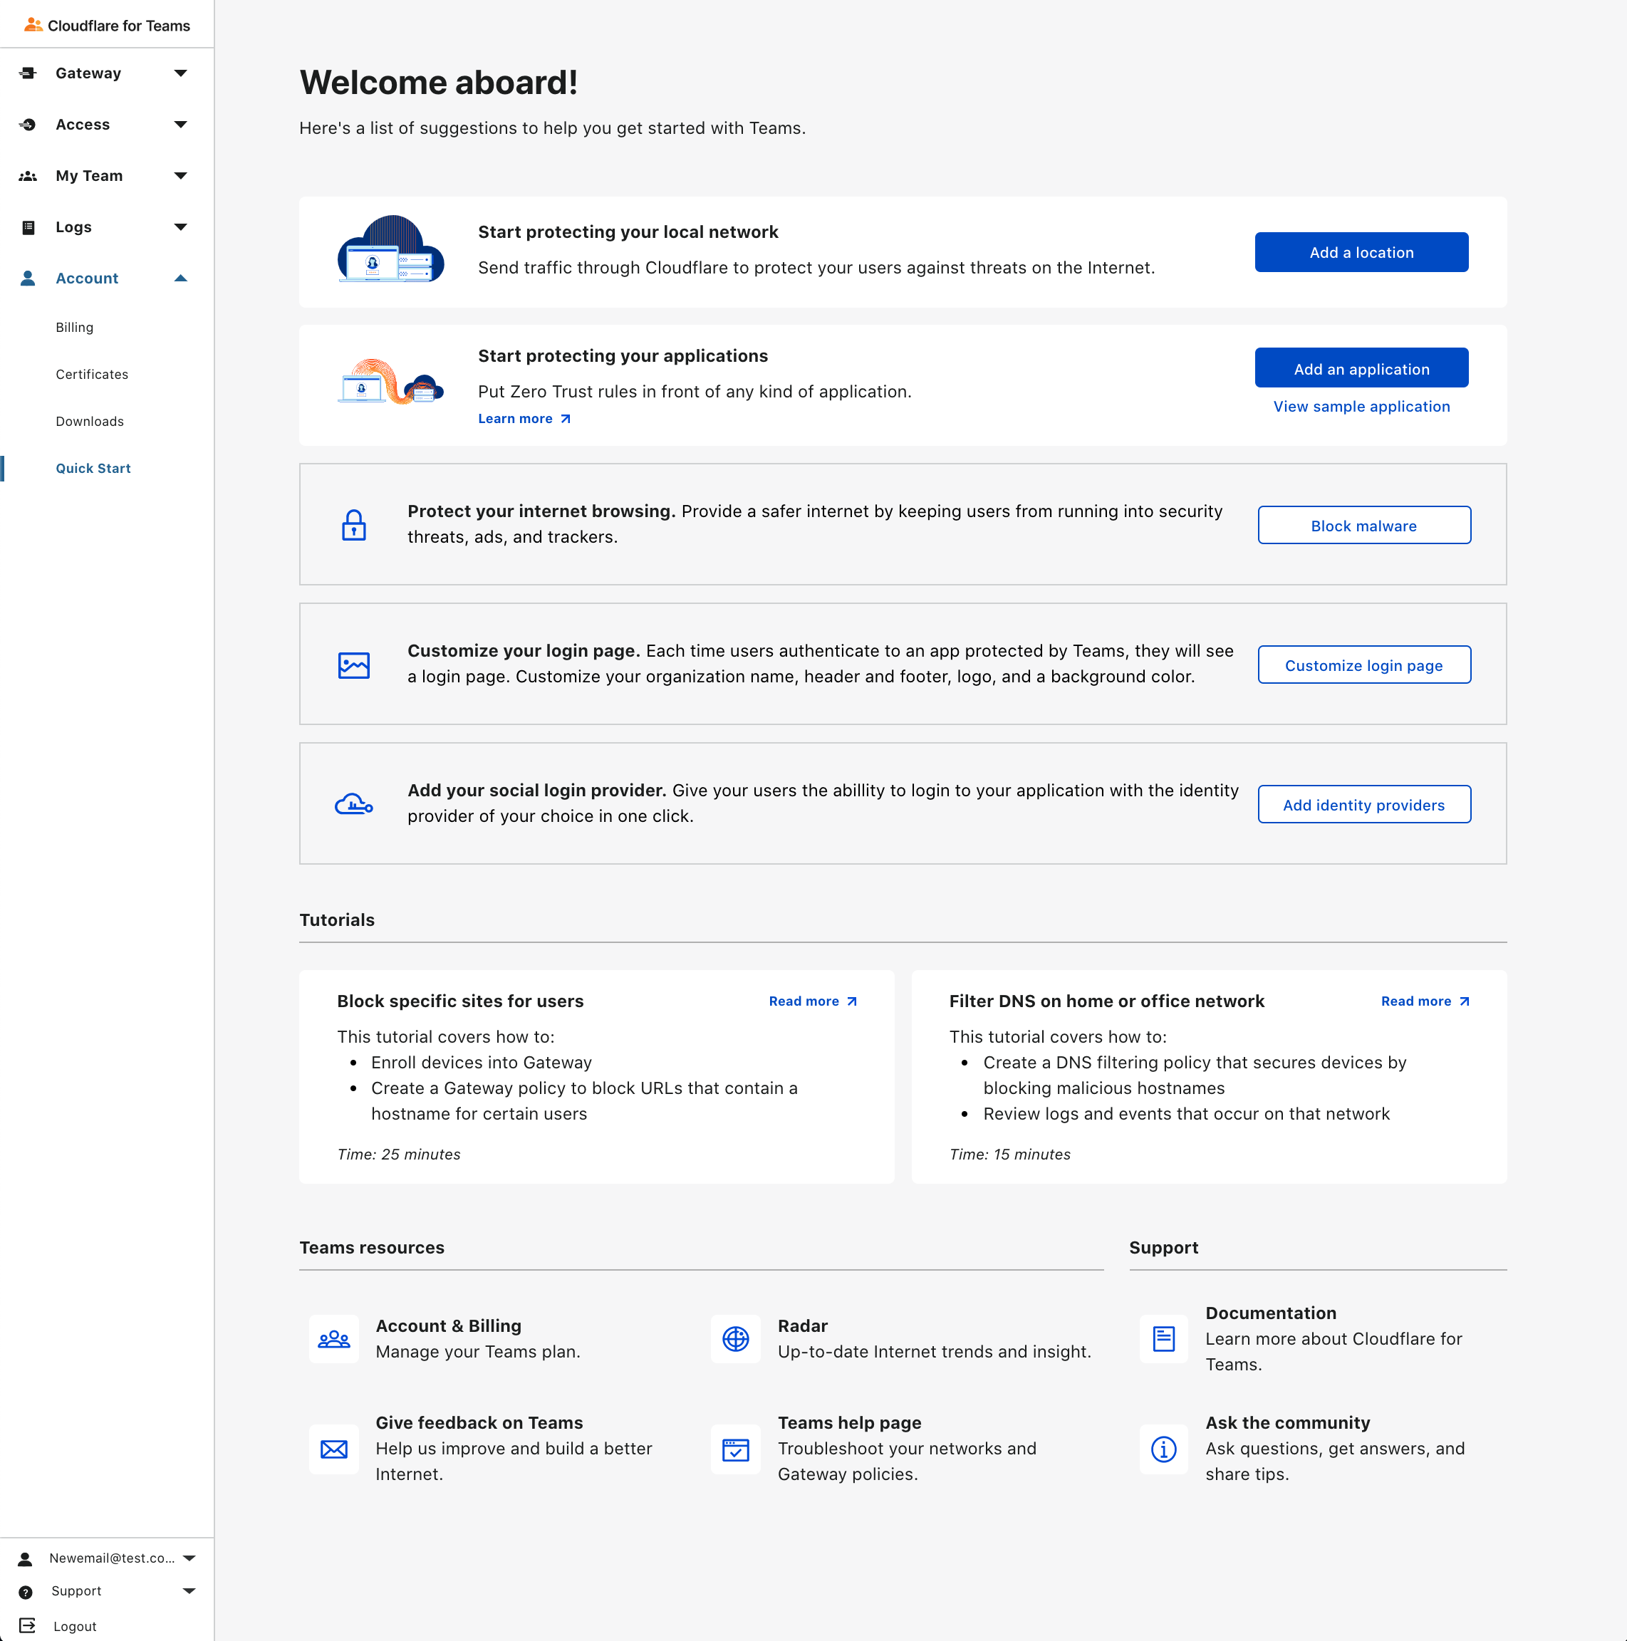Click the Account & Billing people icon
This screenshot has height=1641, width=1627.
click(334, 1340)
